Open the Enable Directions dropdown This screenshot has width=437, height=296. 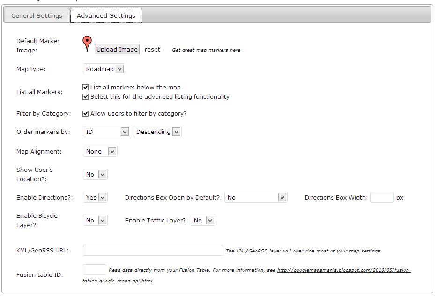click(x=95, y=198)
